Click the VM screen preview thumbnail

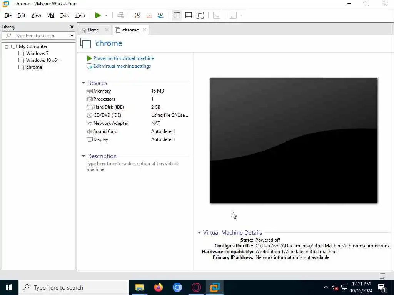[x=293, y=140]
